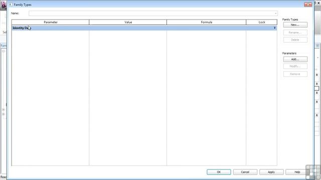This screenshot has height=180, width=321.
Task: Close the Family Types dialog
Action: 308,4
